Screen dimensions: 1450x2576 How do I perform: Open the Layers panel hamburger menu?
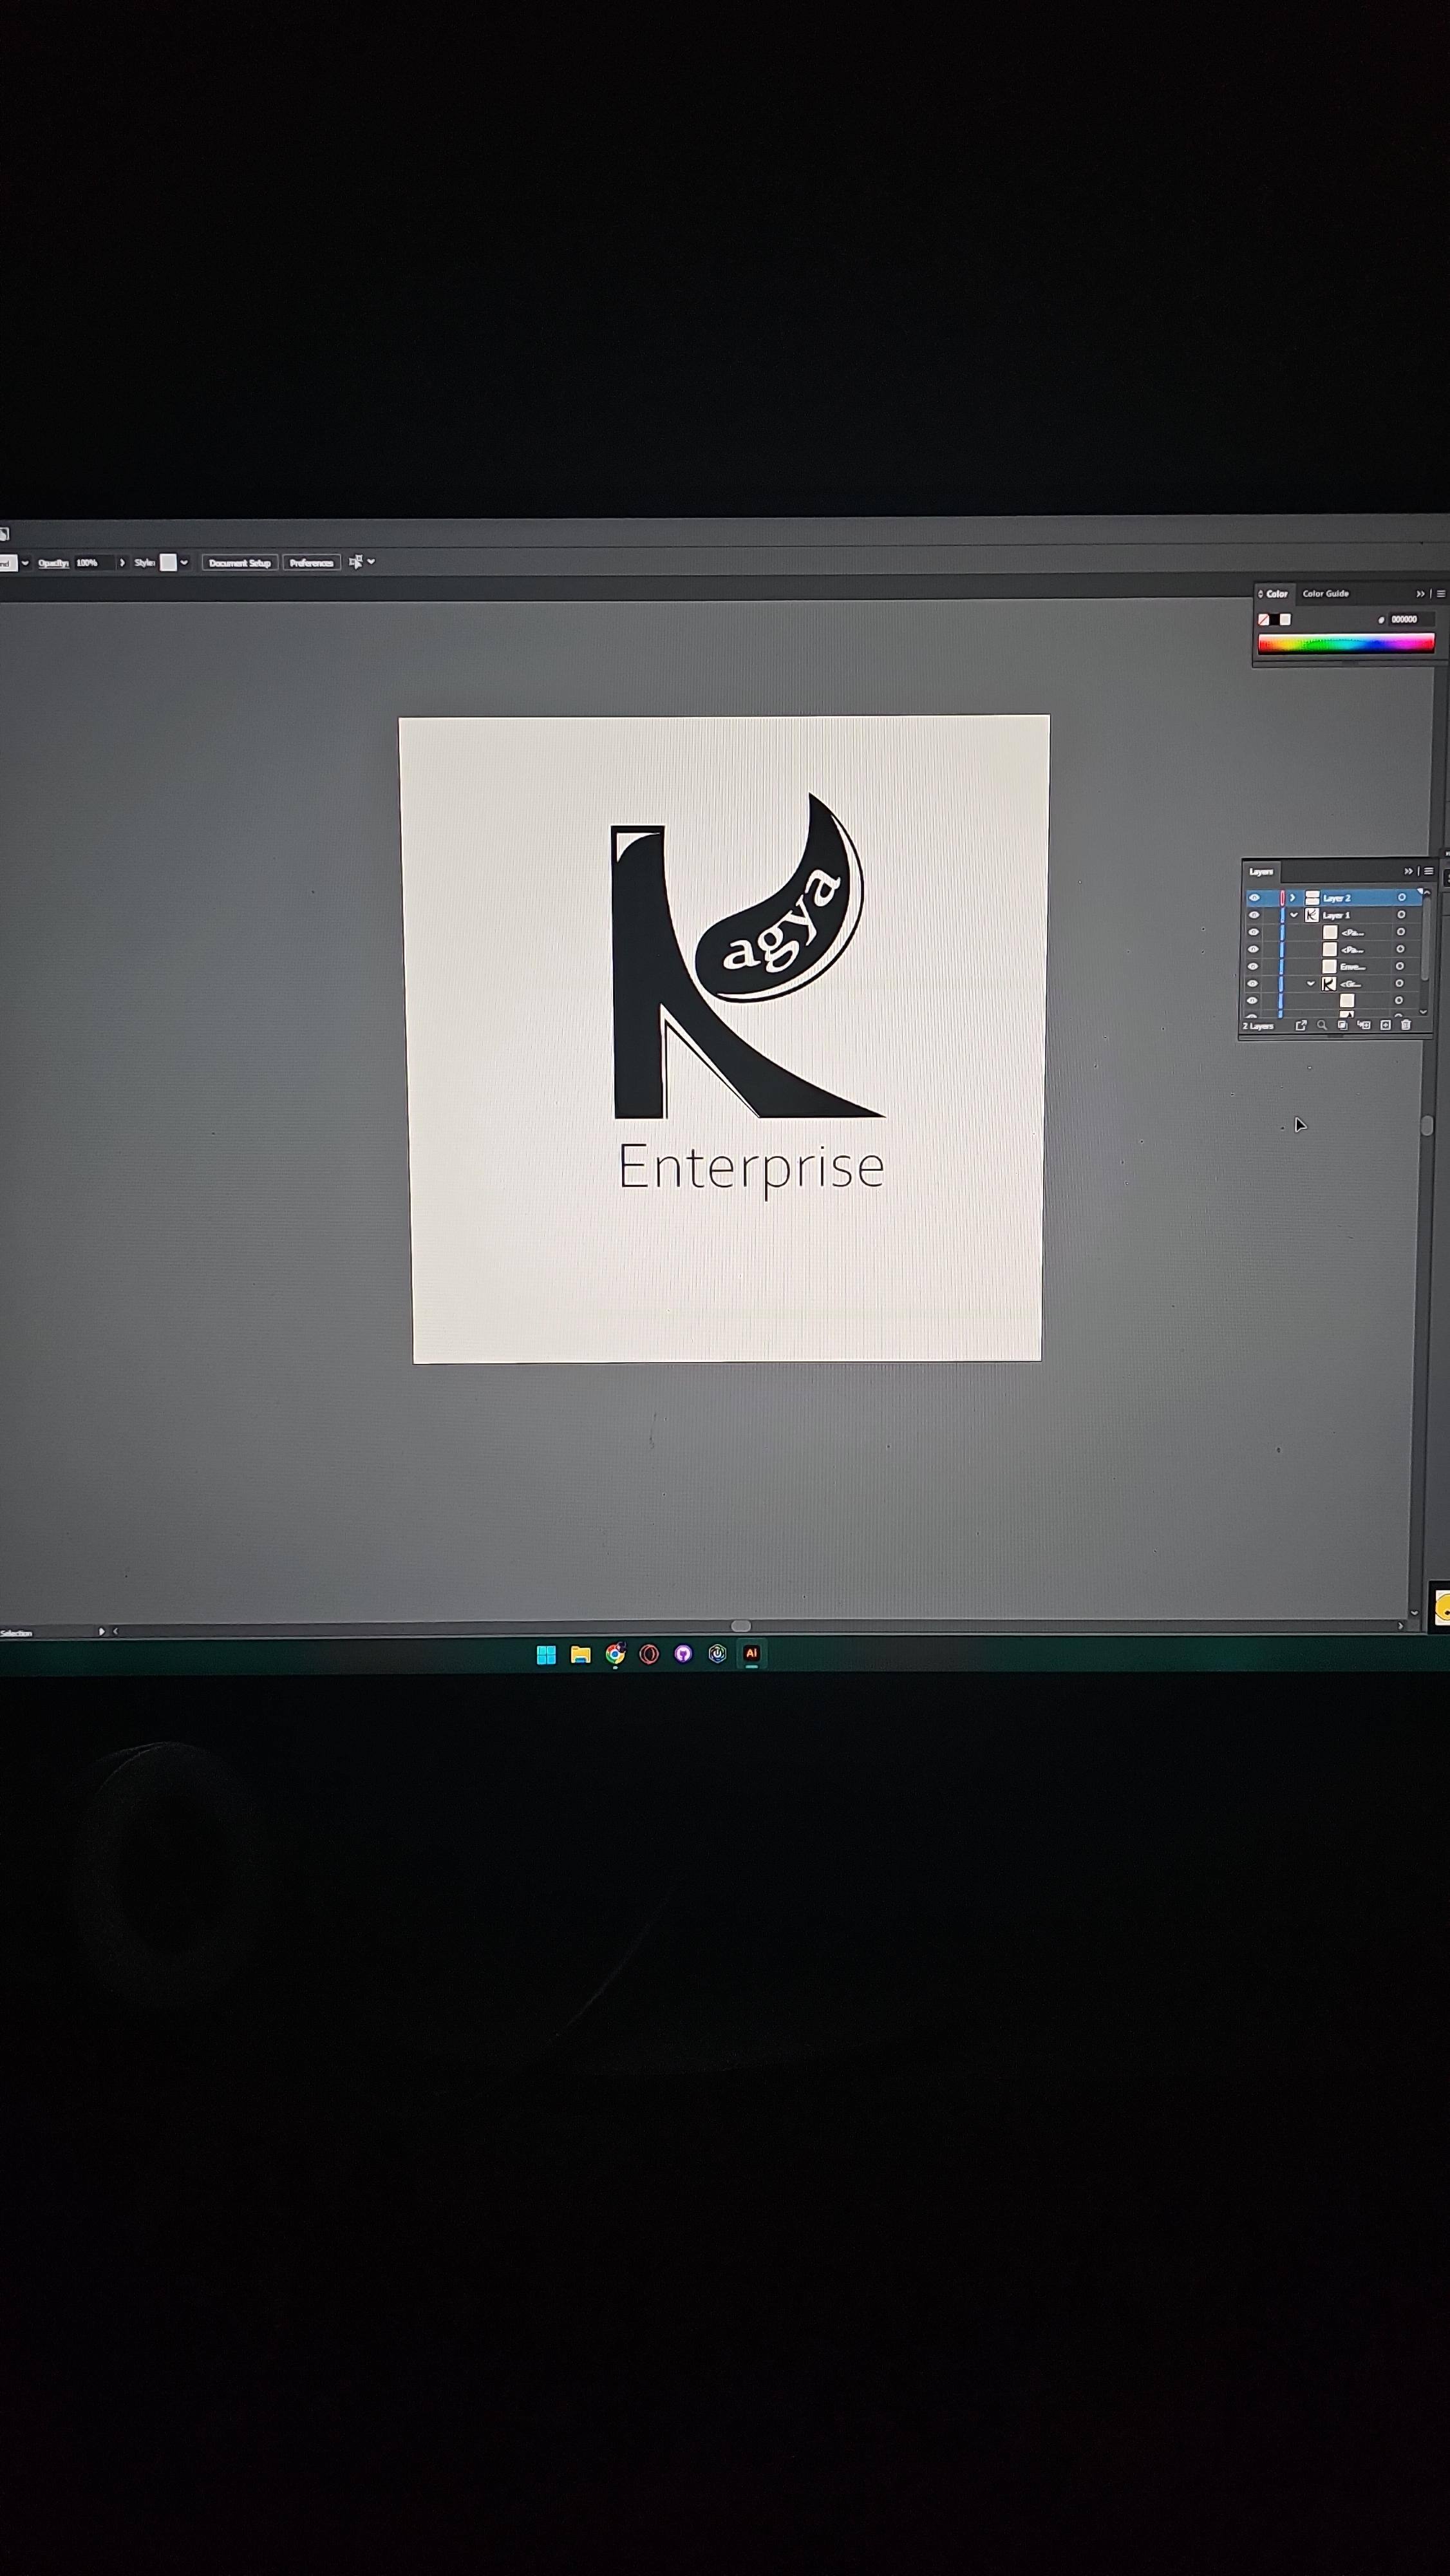[1429, 871]
